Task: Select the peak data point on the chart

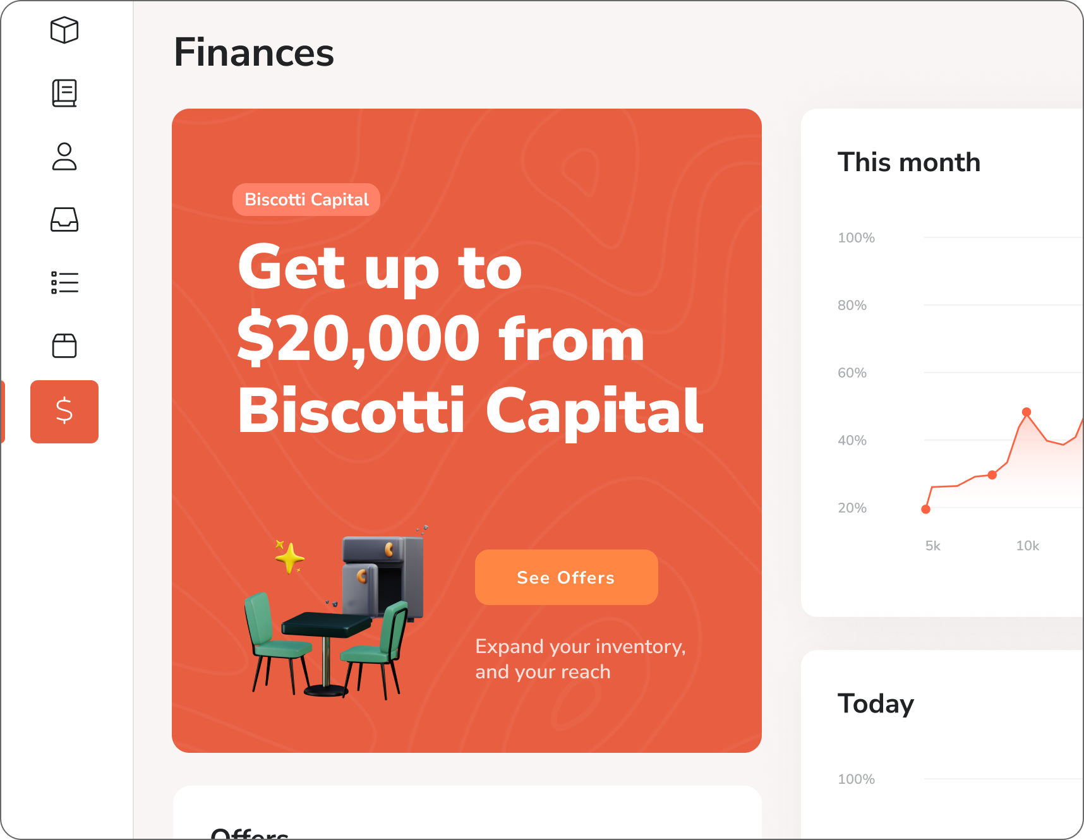Action: (x=1027, y=412)
